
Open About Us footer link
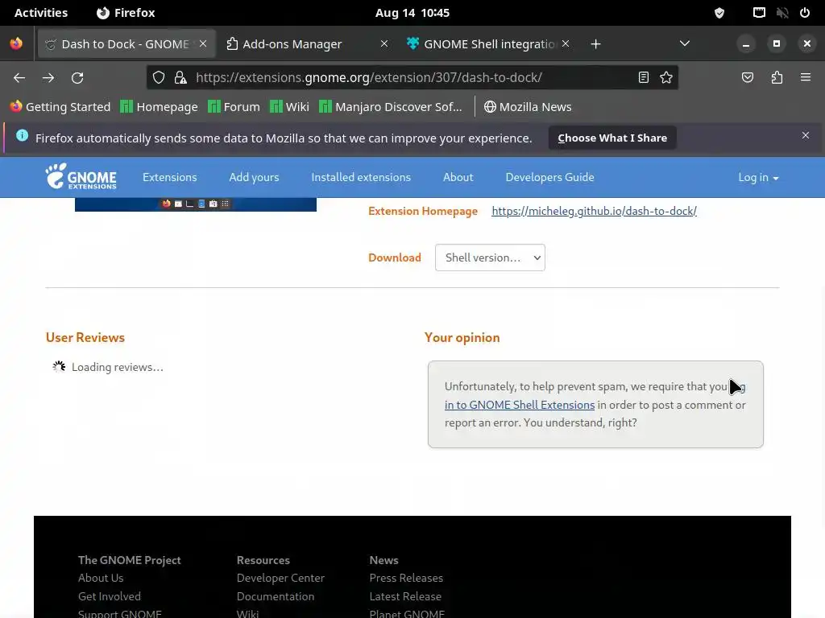click(101, 578)
